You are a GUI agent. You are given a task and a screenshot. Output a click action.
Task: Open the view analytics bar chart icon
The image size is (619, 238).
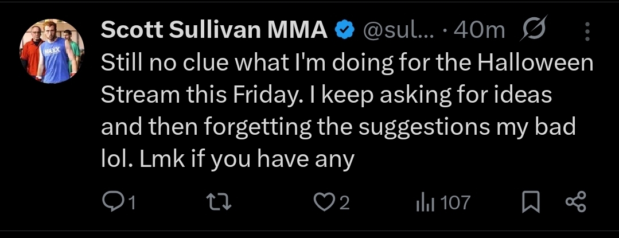point(424,202)
